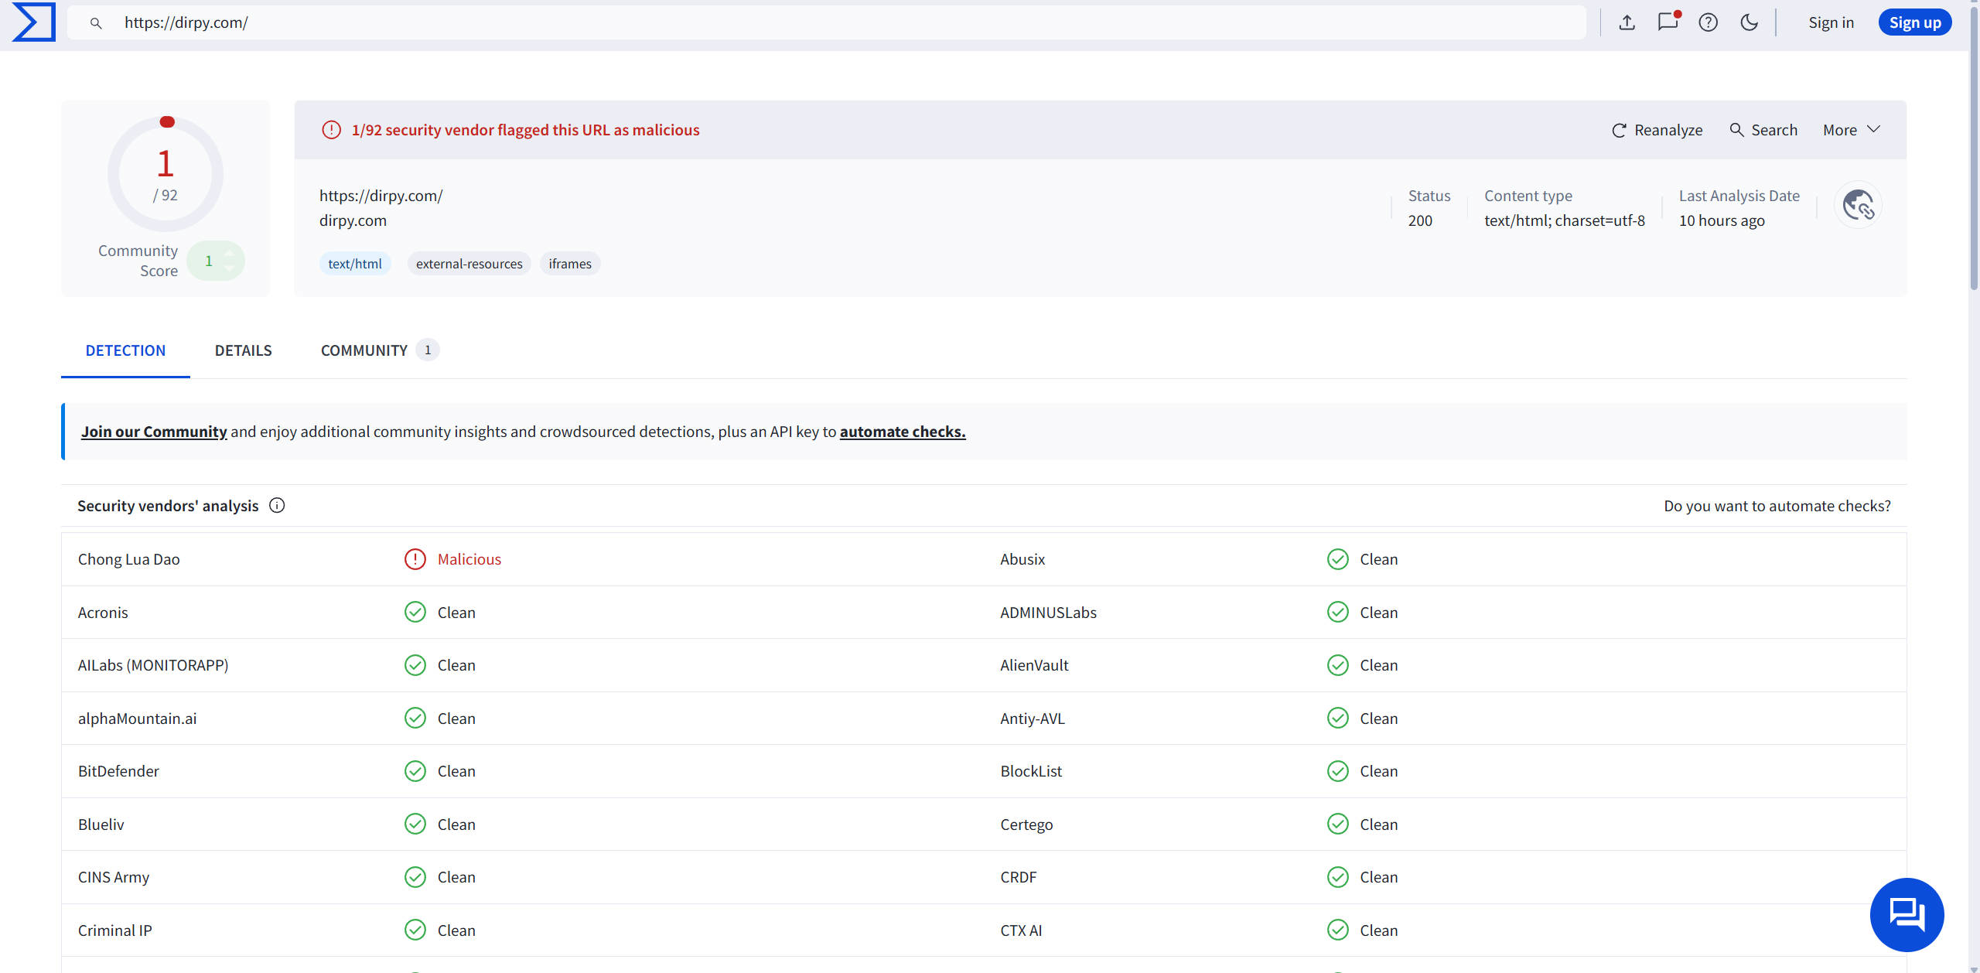The image size is (1980, 973).
Task: Click the Clean checkmark icon for Blueliv
Action: pos(415,824)
